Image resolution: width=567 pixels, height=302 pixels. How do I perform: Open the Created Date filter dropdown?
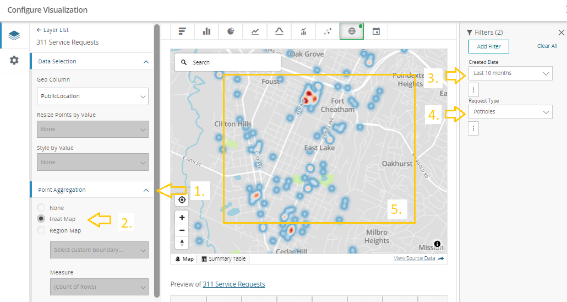[510, 73]
